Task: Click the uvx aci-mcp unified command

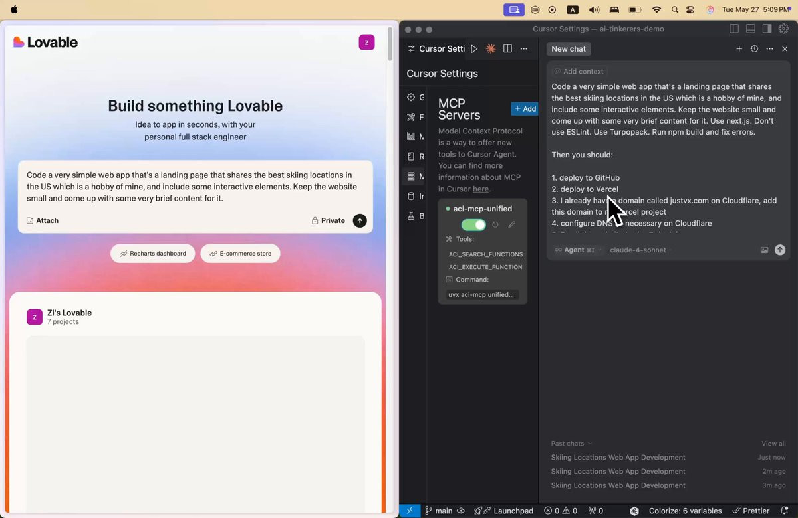Action: (x=482, y=294)
